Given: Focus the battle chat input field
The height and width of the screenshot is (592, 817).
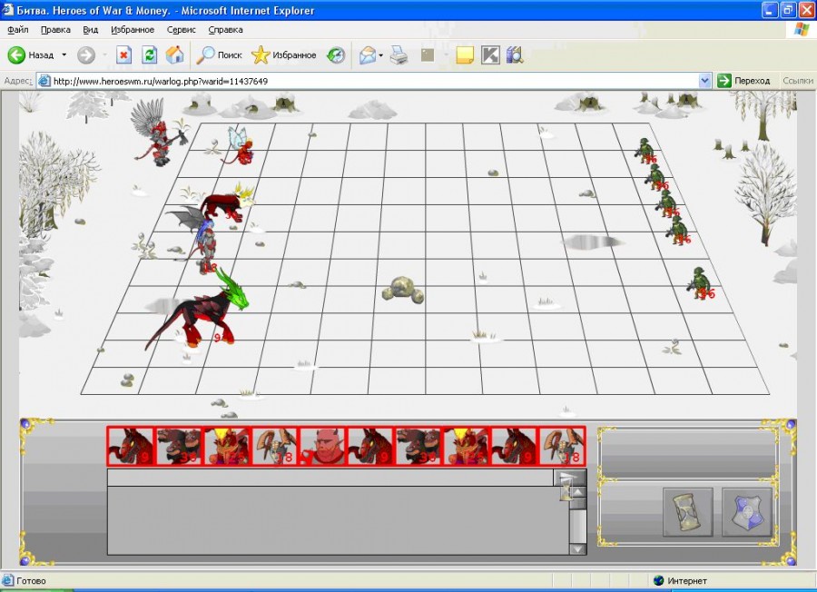Looking at the screenshot, I should click(x=330, y=478).
